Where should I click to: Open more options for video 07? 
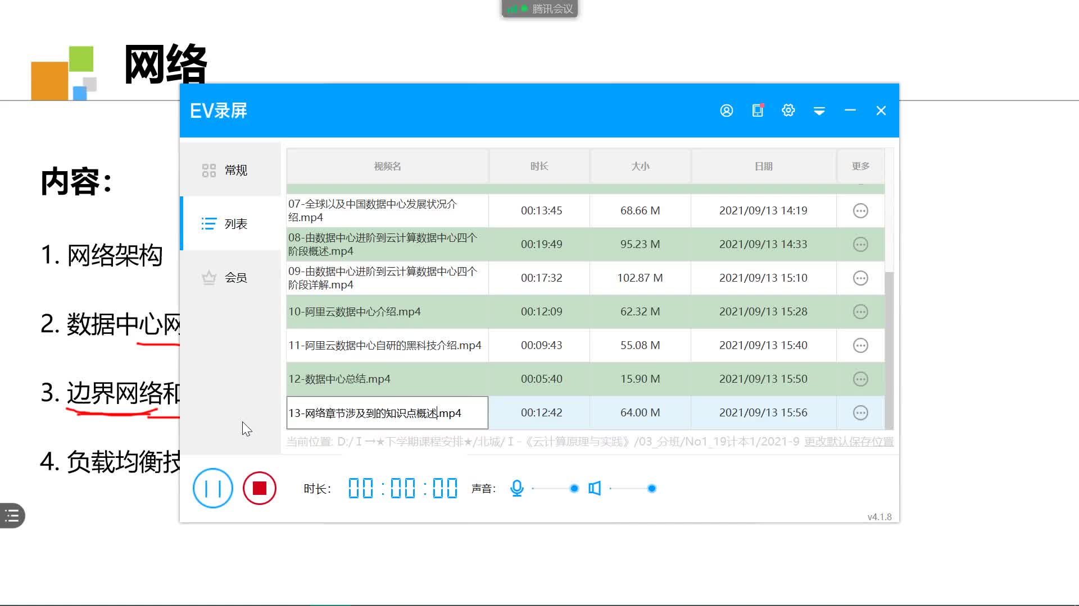tap(860, 210)
